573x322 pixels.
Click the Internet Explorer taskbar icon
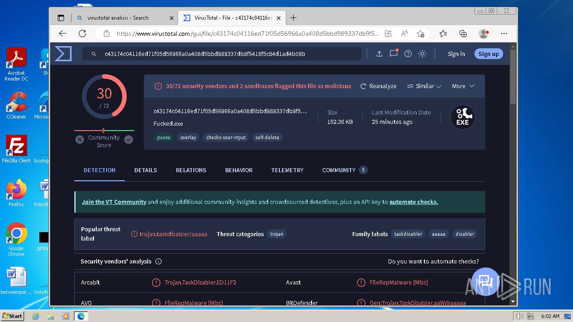[x=36, y=316]
